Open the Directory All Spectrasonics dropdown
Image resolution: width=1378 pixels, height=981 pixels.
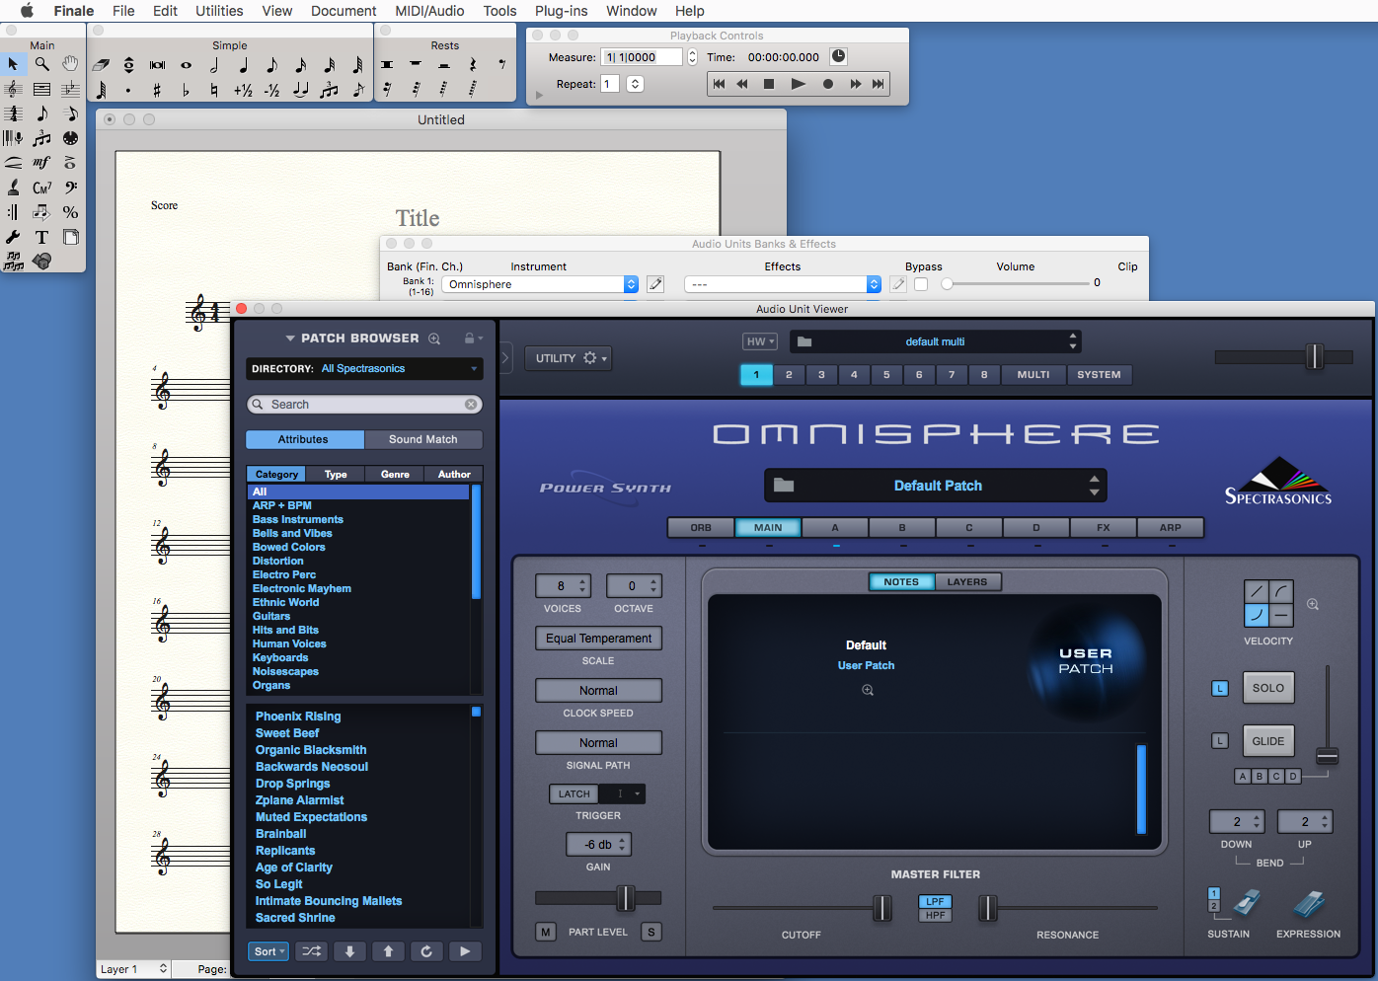point(364,369)
